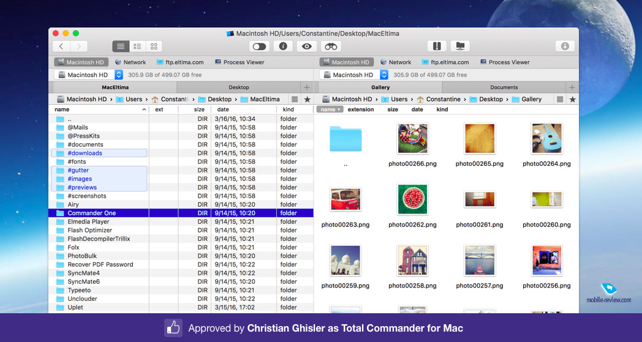This screenshot has width=642, height=342.
Task: Open left panel favorites star
Action: pyautogui.click(x=307, y=99)
